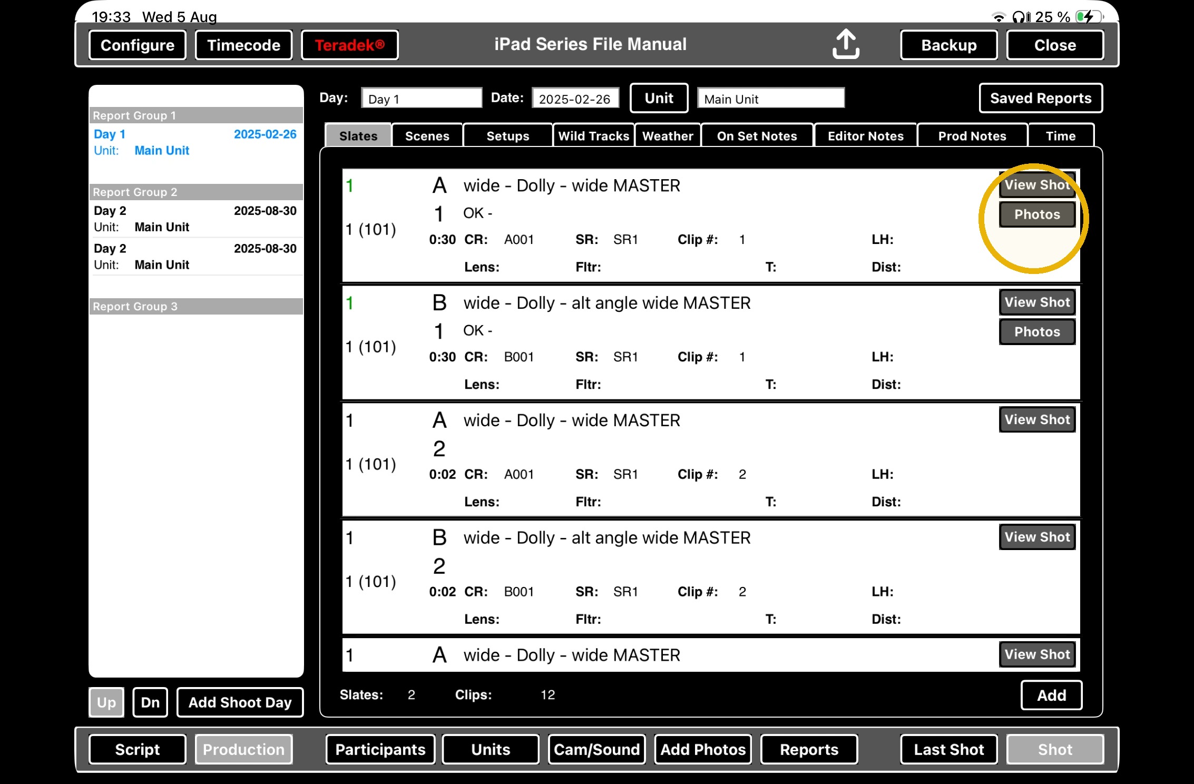Open the Prod Notes tab

coord(972,136)
